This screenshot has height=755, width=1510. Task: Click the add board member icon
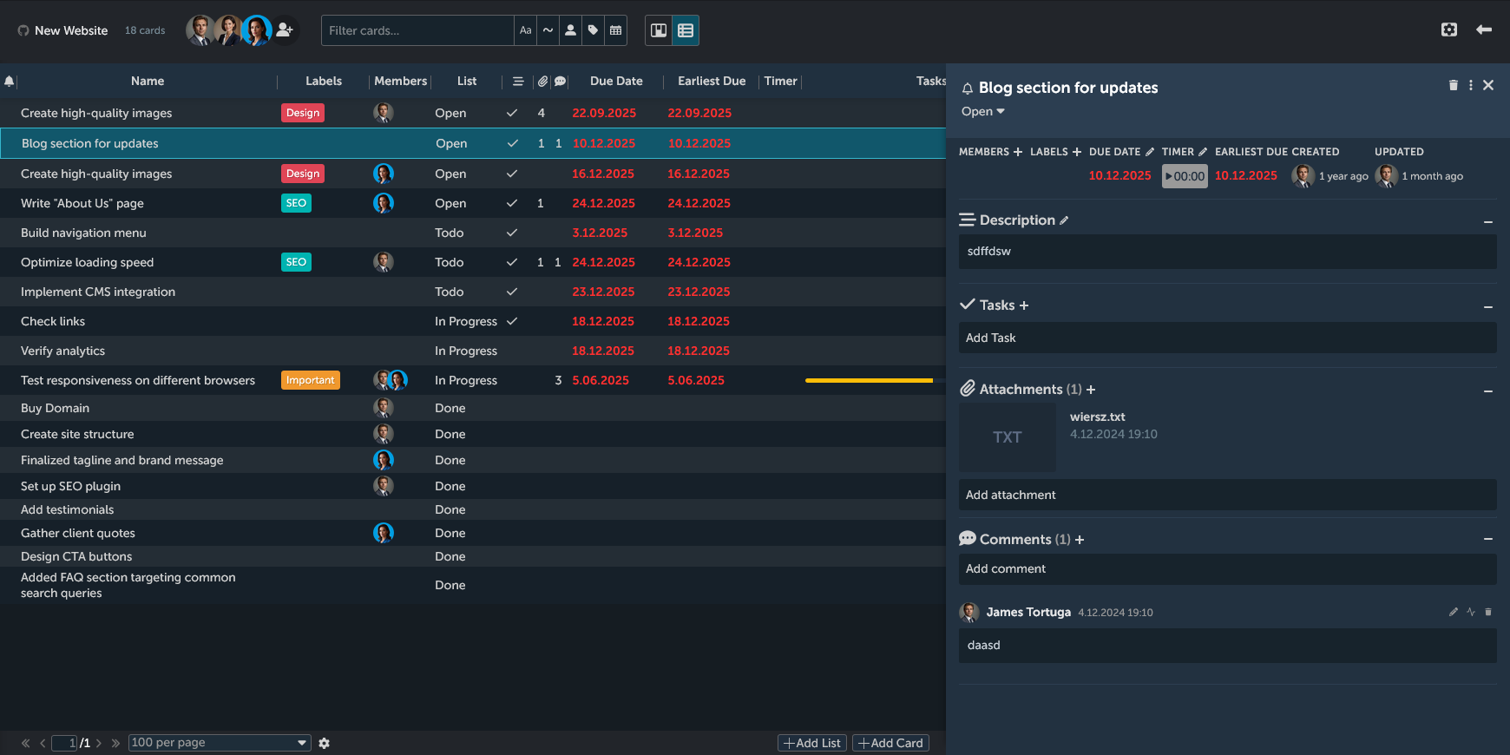pos(285,30)
